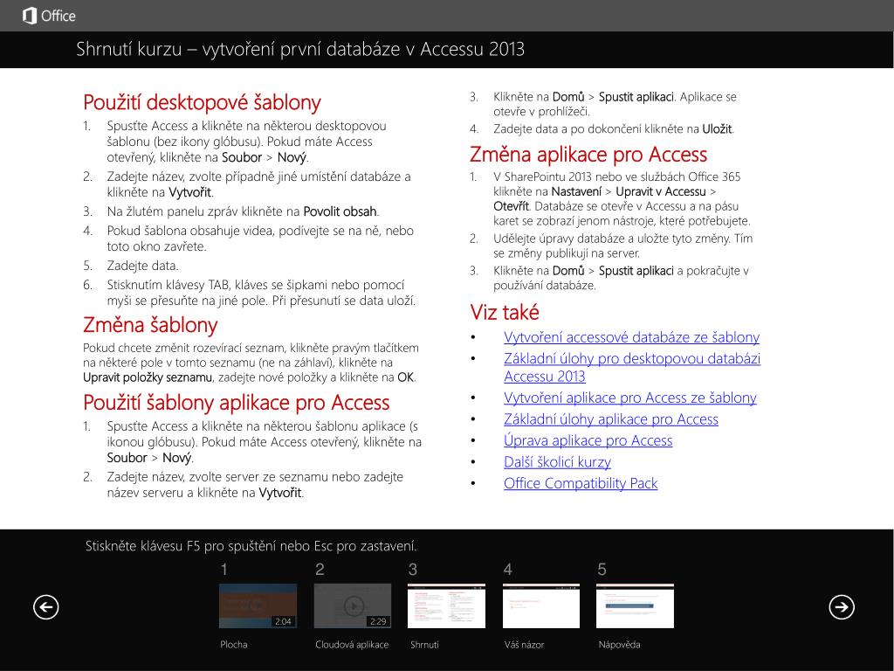
Task: Open link Vytvoření accessové databáze ze šablony
Action: [x=632, y=337]
